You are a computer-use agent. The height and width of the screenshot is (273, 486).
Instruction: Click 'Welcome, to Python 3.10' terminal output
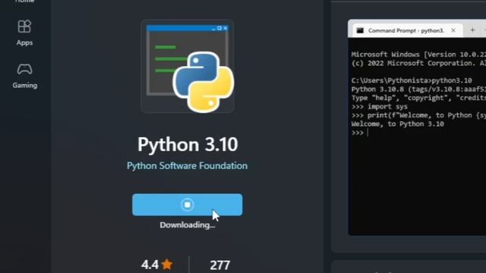tap(398, 124)
